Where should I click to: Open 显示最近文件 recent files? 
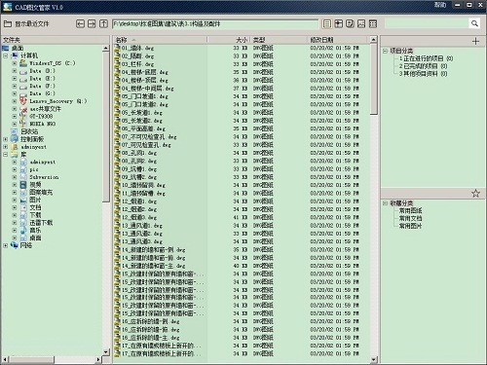(x=26, y=23)
